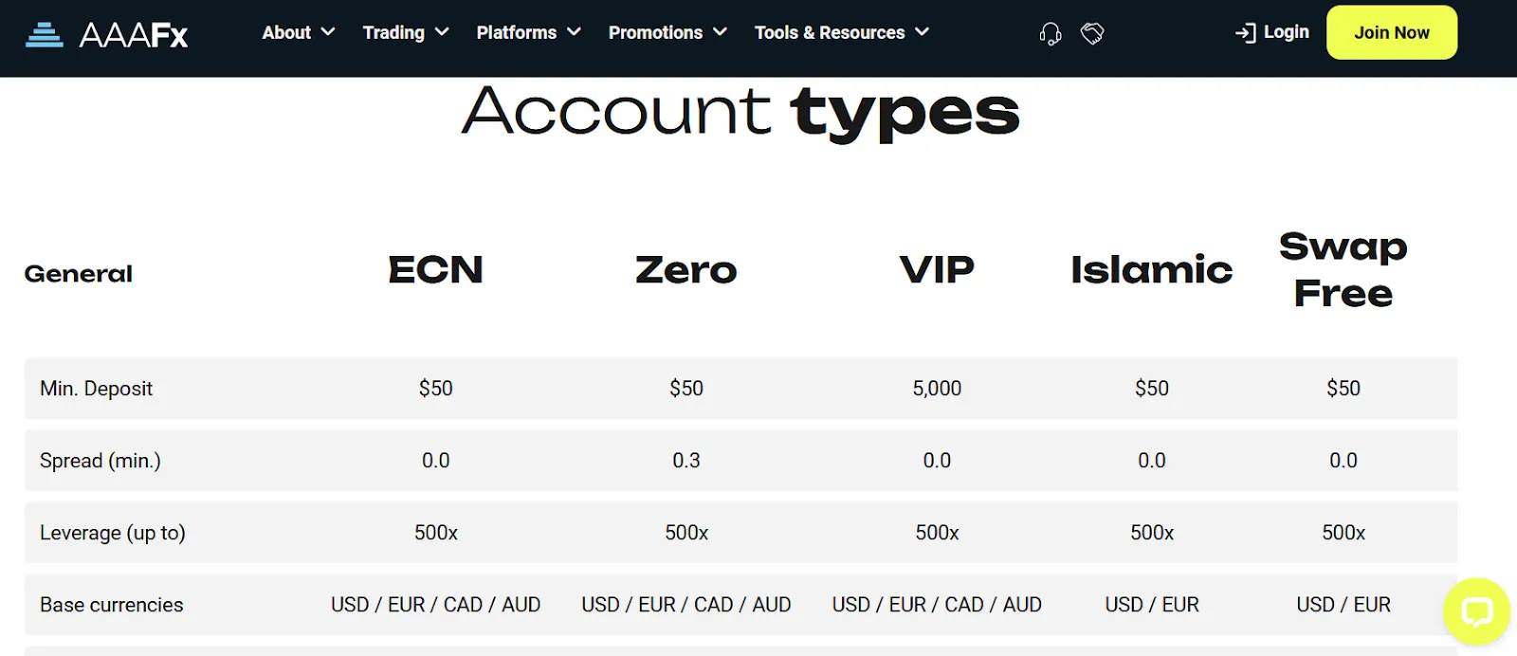
Task: Expand the About menu chevron
Action: [x=328, y=32]
